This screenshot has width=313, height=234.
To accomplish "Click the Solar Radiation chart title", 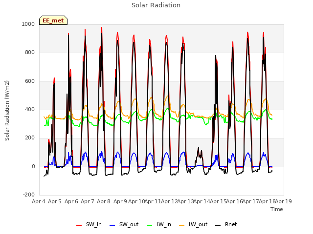I will click(156, 5).
